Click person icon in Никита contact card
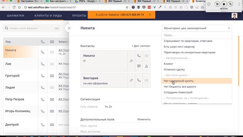This screenshot has width=243, height=137. pyautogui.click(x=146, y=66)
